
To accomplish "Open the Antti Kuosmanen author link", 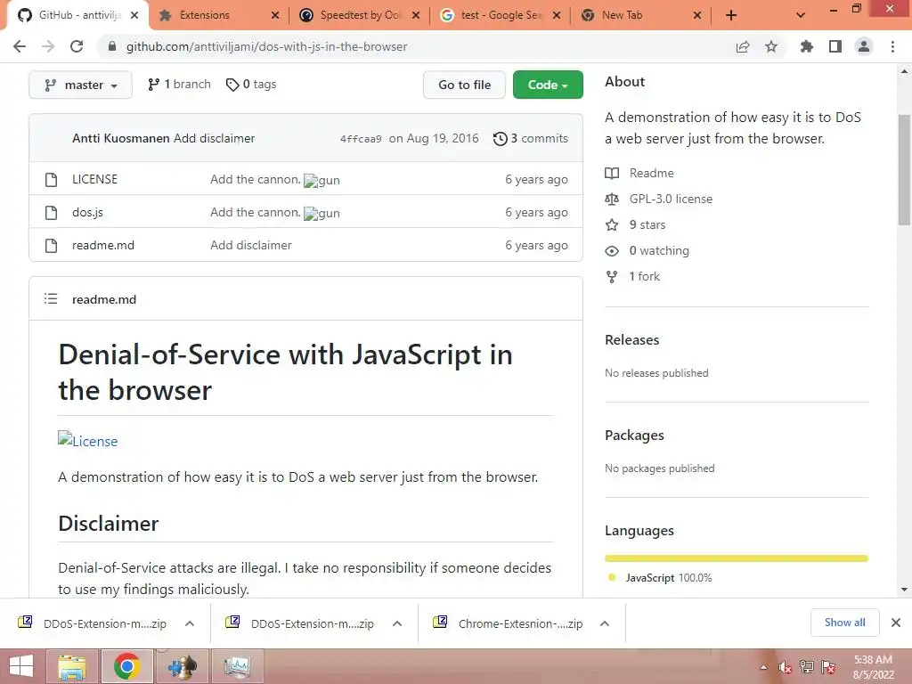I will (120, 138).
